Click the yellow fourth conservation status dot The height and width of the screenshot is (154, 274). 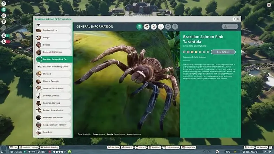coord(196,52)
